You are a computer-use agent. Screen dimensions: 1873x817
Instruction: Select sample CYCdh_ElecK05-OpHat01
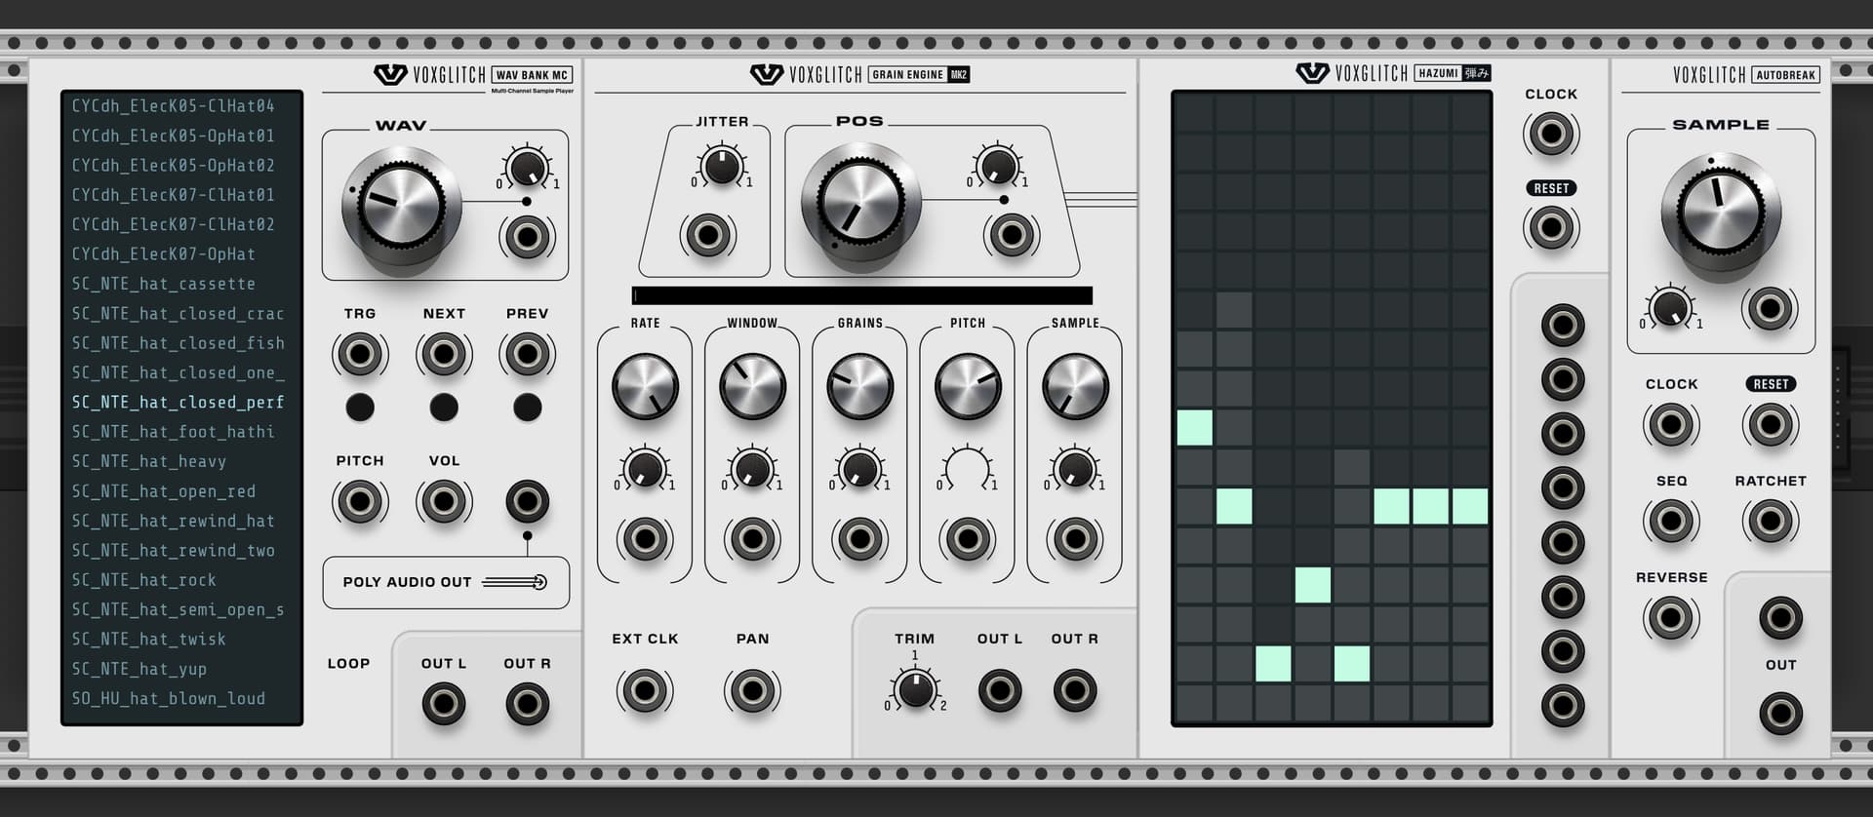pos(173,136)
